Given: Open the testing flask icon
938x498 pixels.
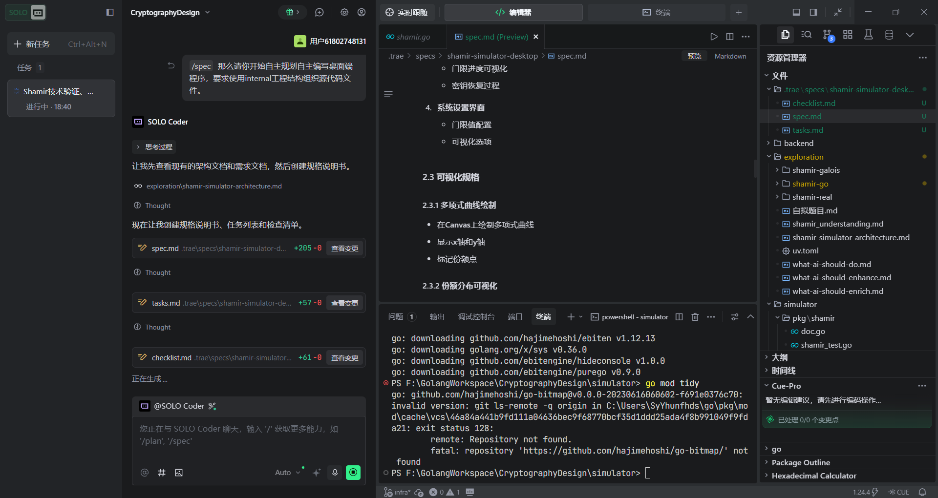Looking at the screenshot, I should tap(868, 35).
